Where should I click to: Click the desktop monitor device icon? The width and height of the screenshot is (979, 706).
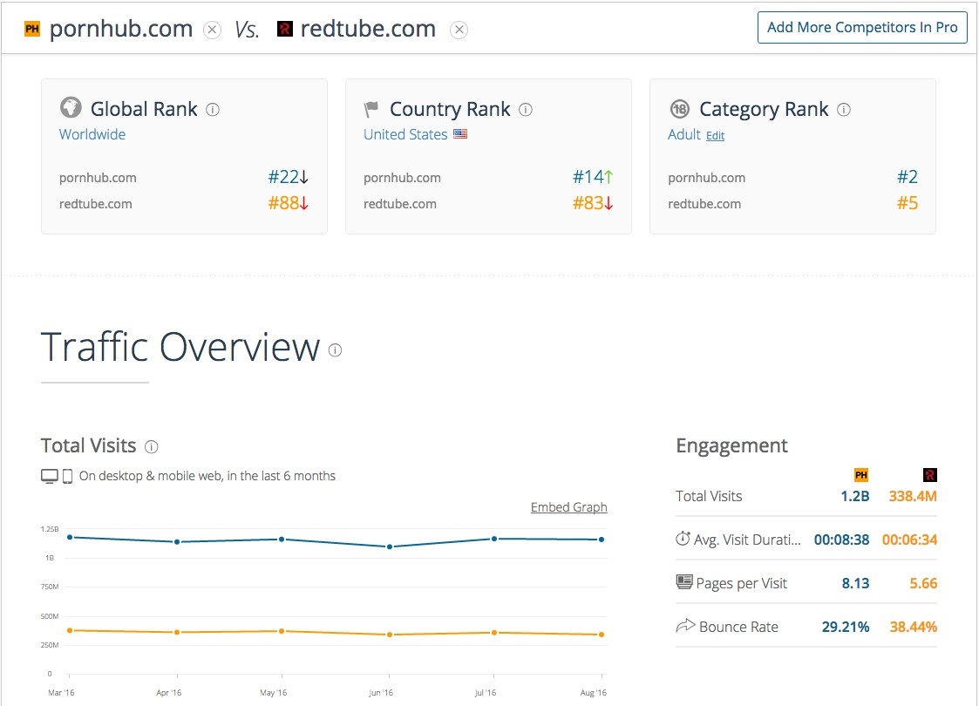tap(50, 476)
